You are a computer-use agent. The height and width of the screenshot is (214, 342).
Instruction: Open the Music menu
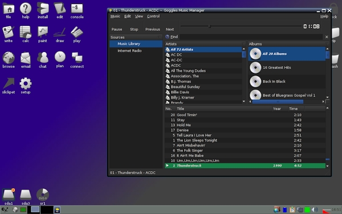(x=115, y=16)
